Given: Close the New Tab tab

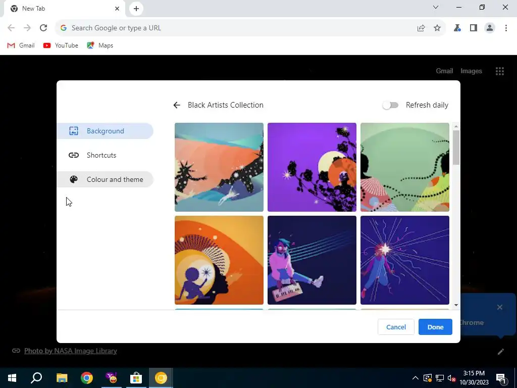Looking at the screenshot, I should [x=117, y=9].
